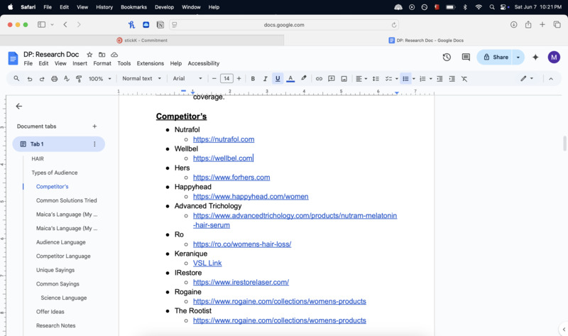Toggle underline formatting

[x=278, y=79]
